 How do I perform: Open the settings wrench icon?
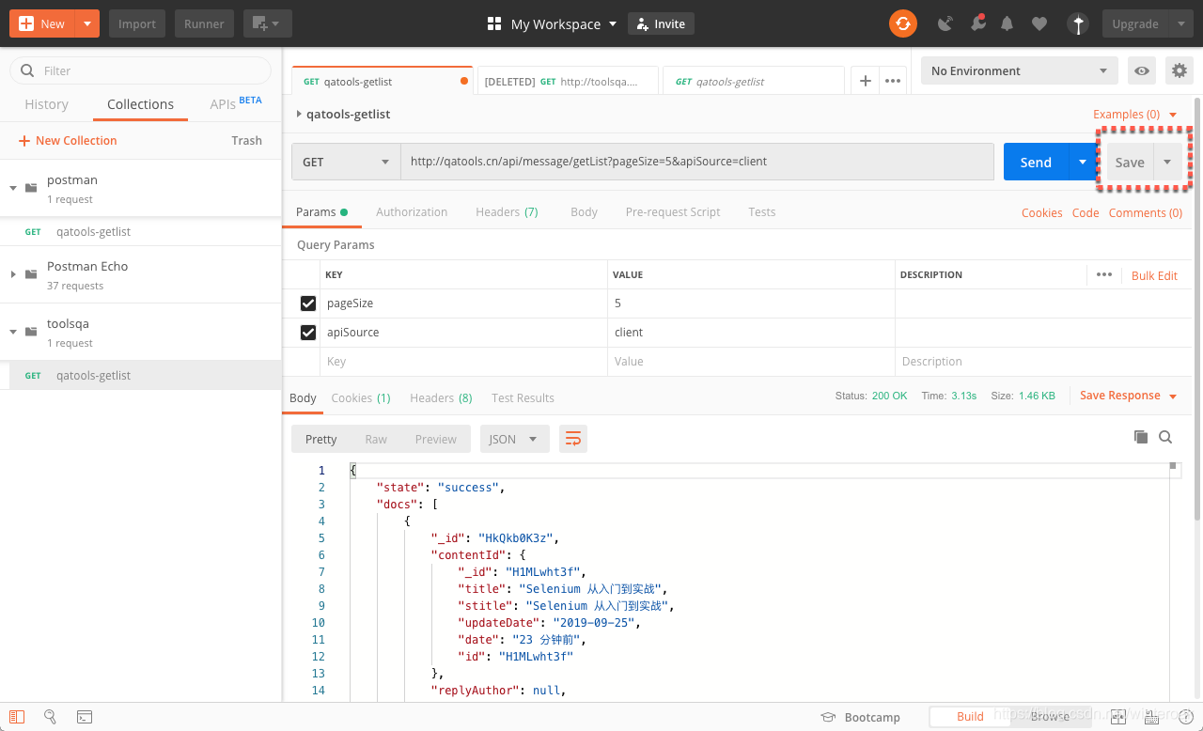977,23
